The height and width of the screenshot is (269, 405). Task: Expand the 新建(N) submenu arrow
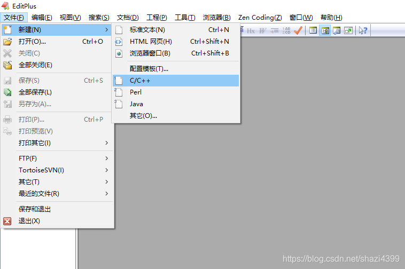tap(107, 30)
